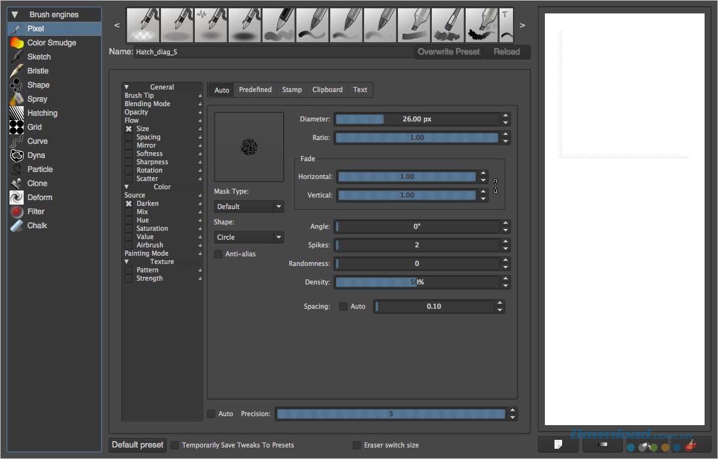The width and height of the screenshot is (718, 459).
Task: Click the Overwrite Preset button
Action: pyautogui.click(x=448, y=52)
